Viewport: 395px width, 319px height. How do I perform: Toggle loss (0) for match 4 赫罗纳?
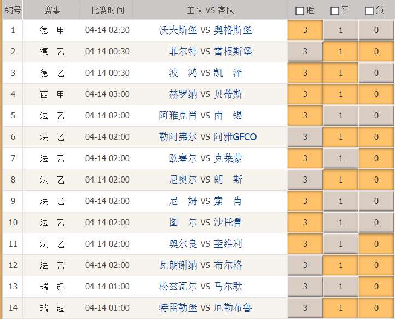376,94
